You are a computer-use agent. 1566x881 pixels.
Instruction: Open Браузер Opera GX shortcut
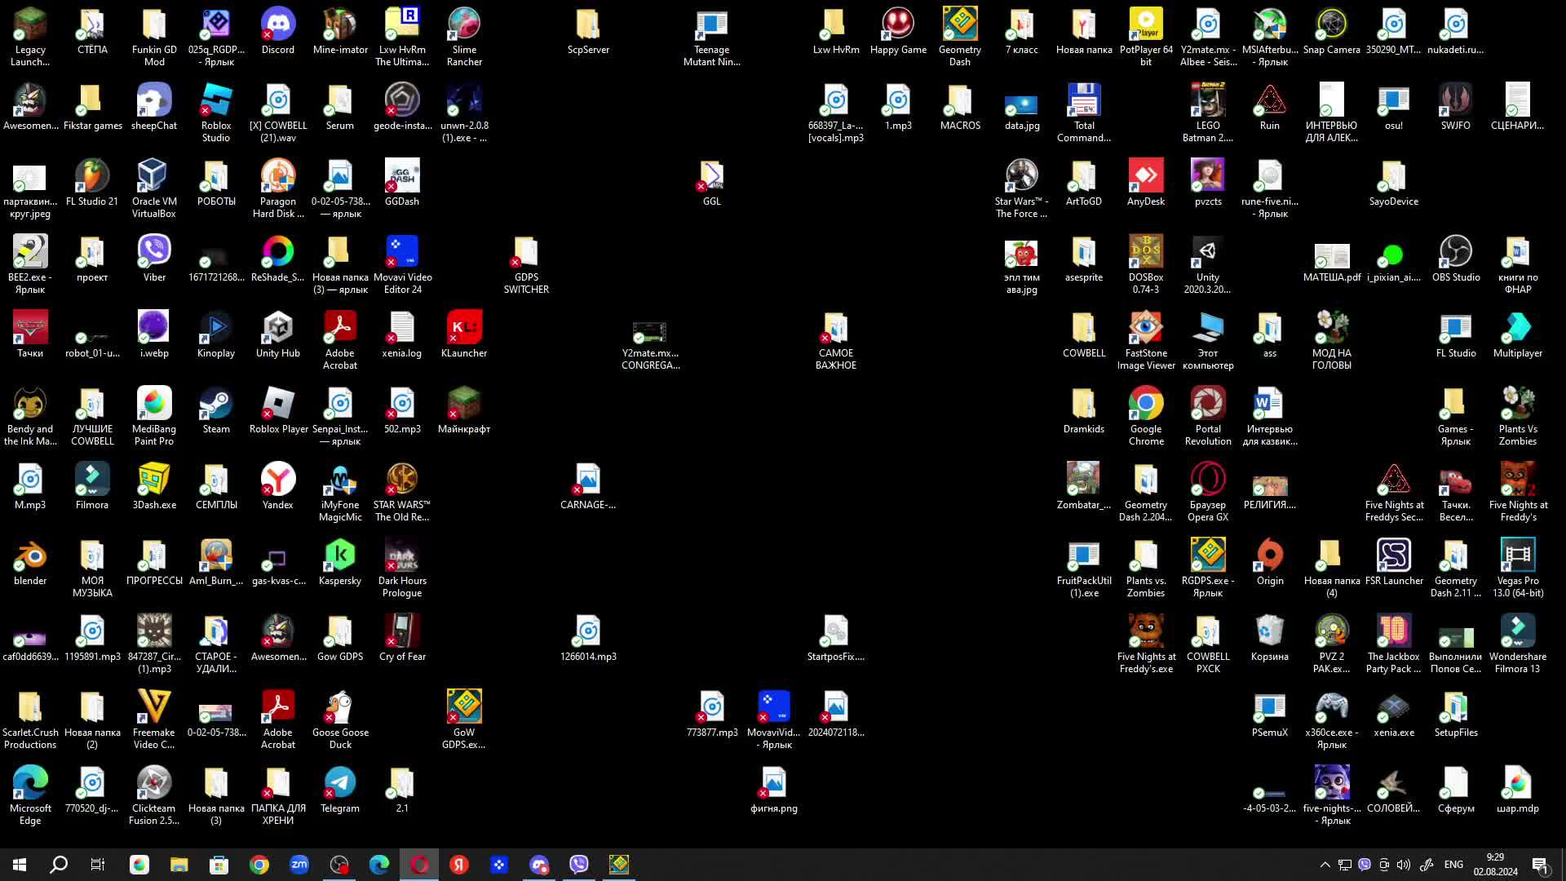click(1208, 492)
